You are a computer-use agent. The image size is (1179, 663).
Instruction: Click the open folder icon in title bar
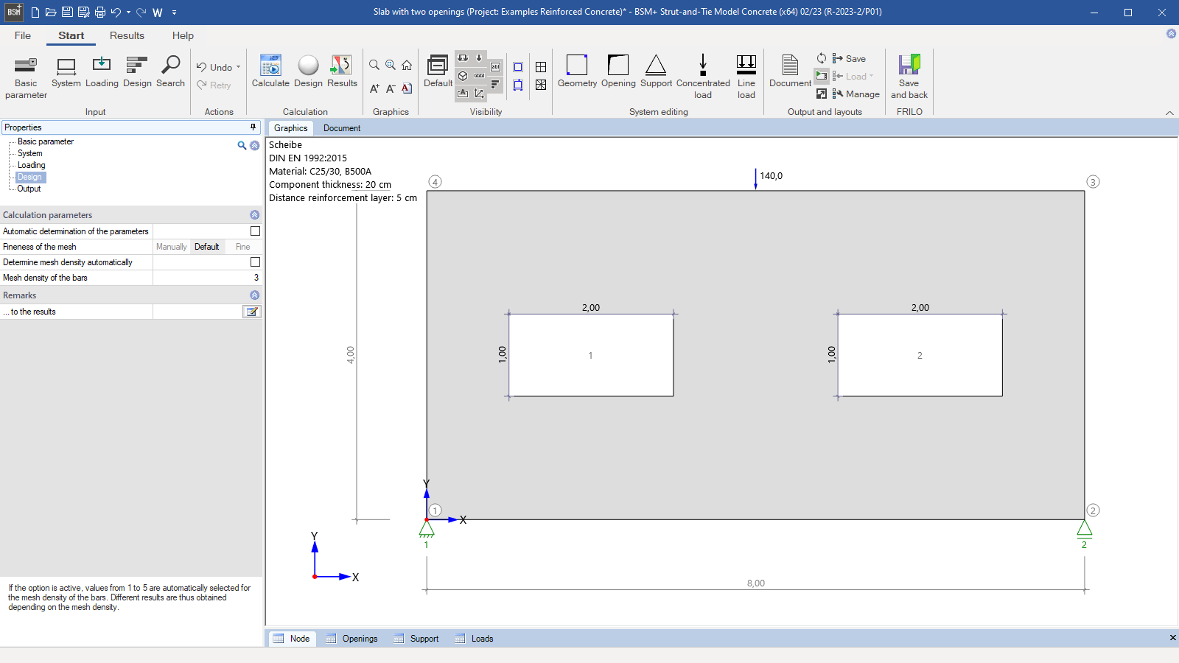(51, 12)
